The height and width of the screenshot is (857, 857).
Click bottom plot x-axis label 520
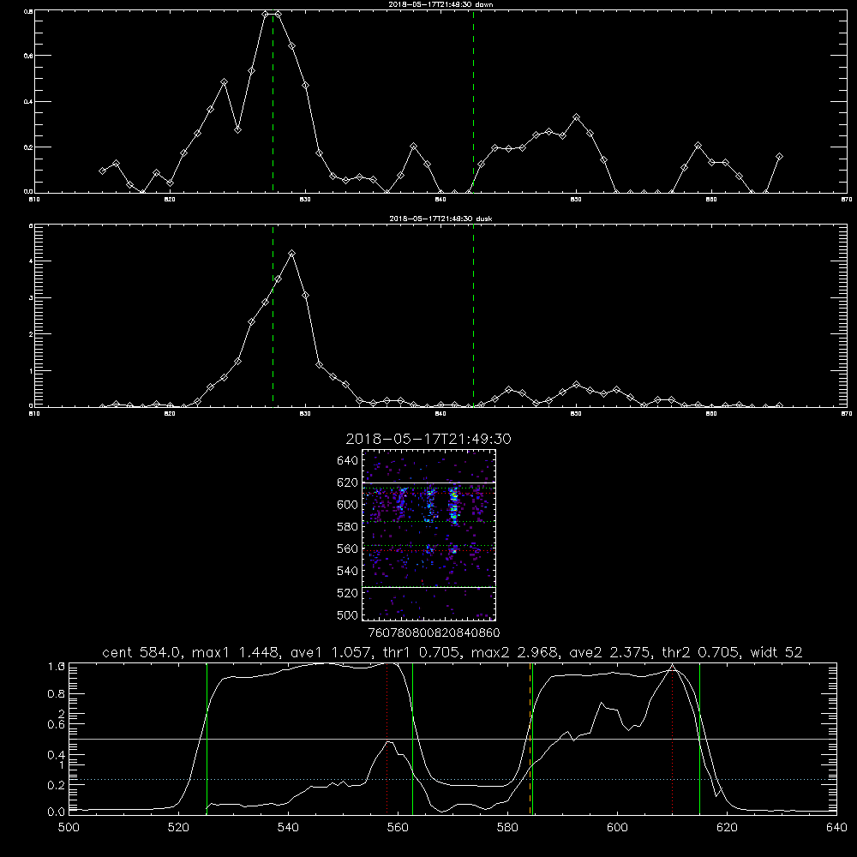(178, 828)
